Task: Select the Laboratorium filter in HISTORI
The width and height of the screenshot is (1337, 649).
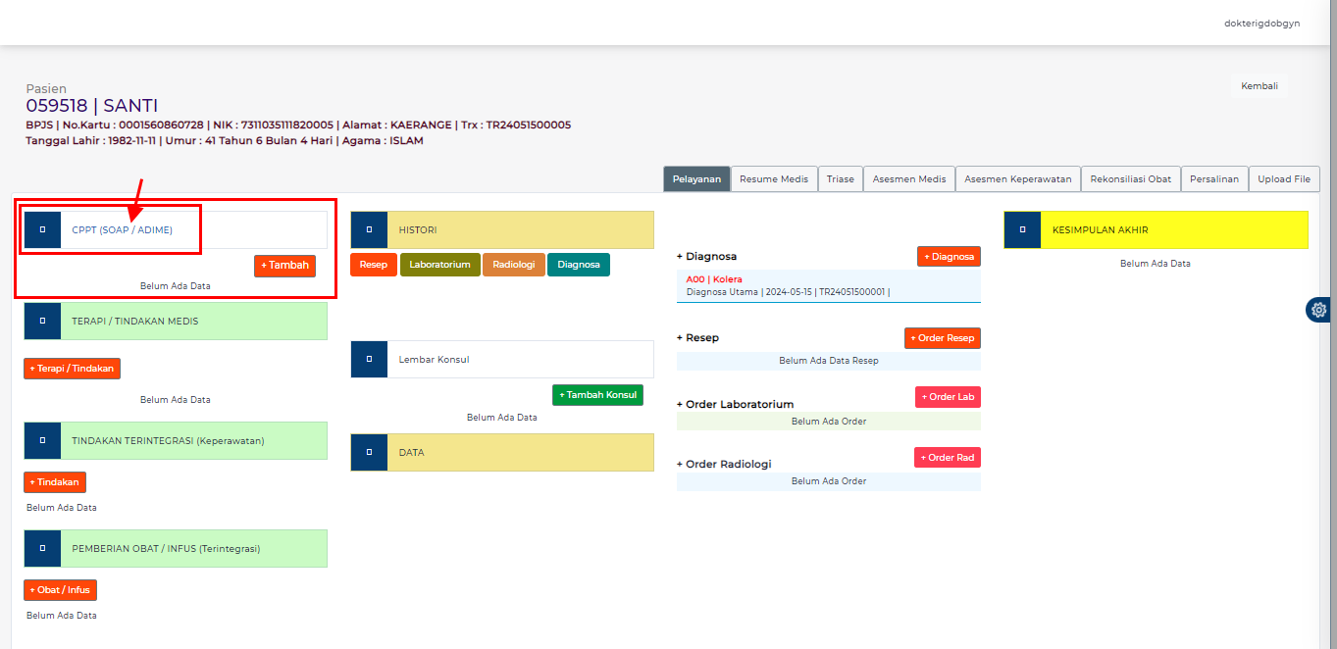Action: (x=439, y=265)
